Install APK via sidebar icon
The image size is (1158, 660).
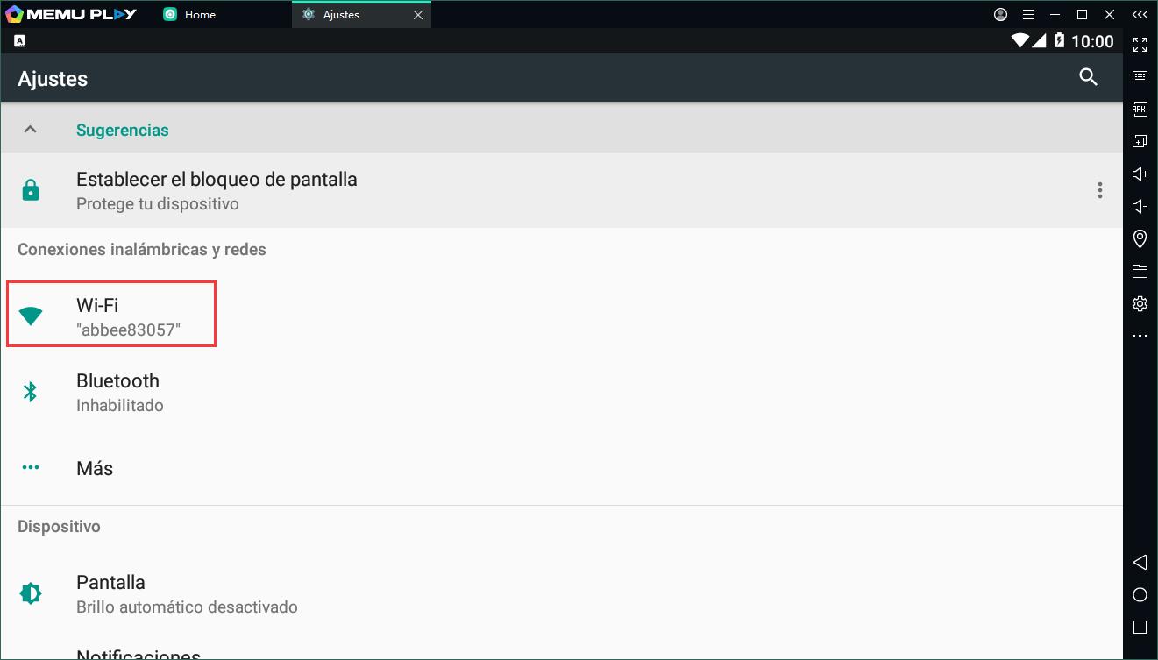[1140, 109]
